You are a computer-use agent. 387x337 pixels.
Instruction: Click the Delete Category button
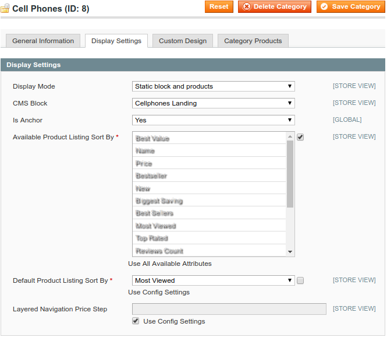[275, 7]
